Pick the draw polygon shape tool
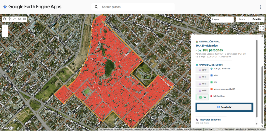Screen dimensions: 266x131 click(19, 19)
